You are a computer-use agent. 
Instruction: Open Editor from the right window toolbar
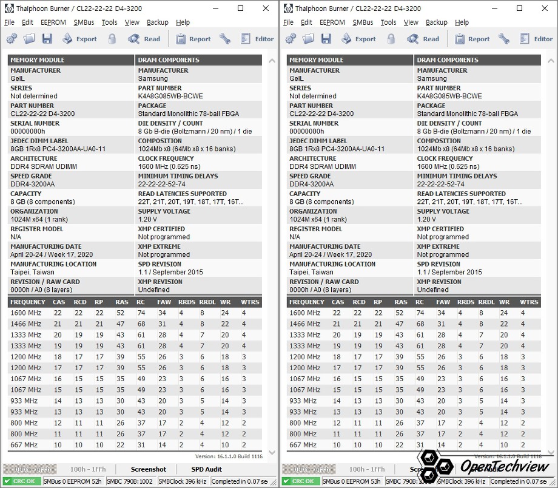click(536, 38)
